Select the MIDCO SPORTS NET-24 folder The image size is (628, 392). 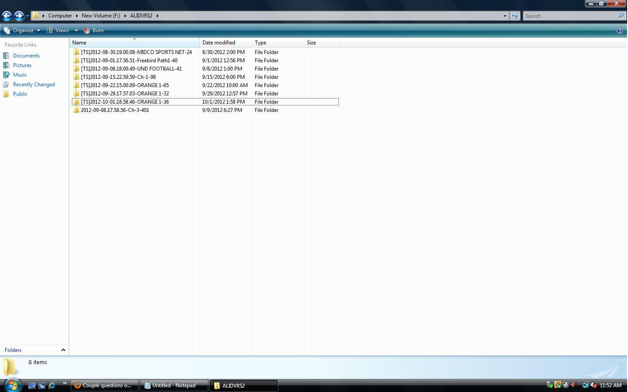tap(136, 52)
